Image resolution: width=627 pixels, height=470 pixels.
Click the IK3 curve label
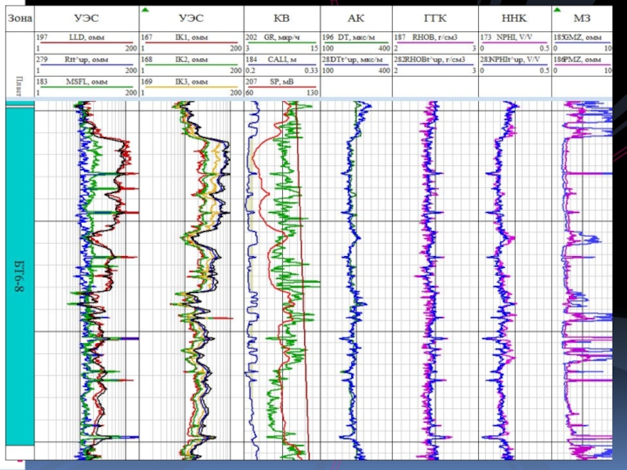tap(193, 81)
